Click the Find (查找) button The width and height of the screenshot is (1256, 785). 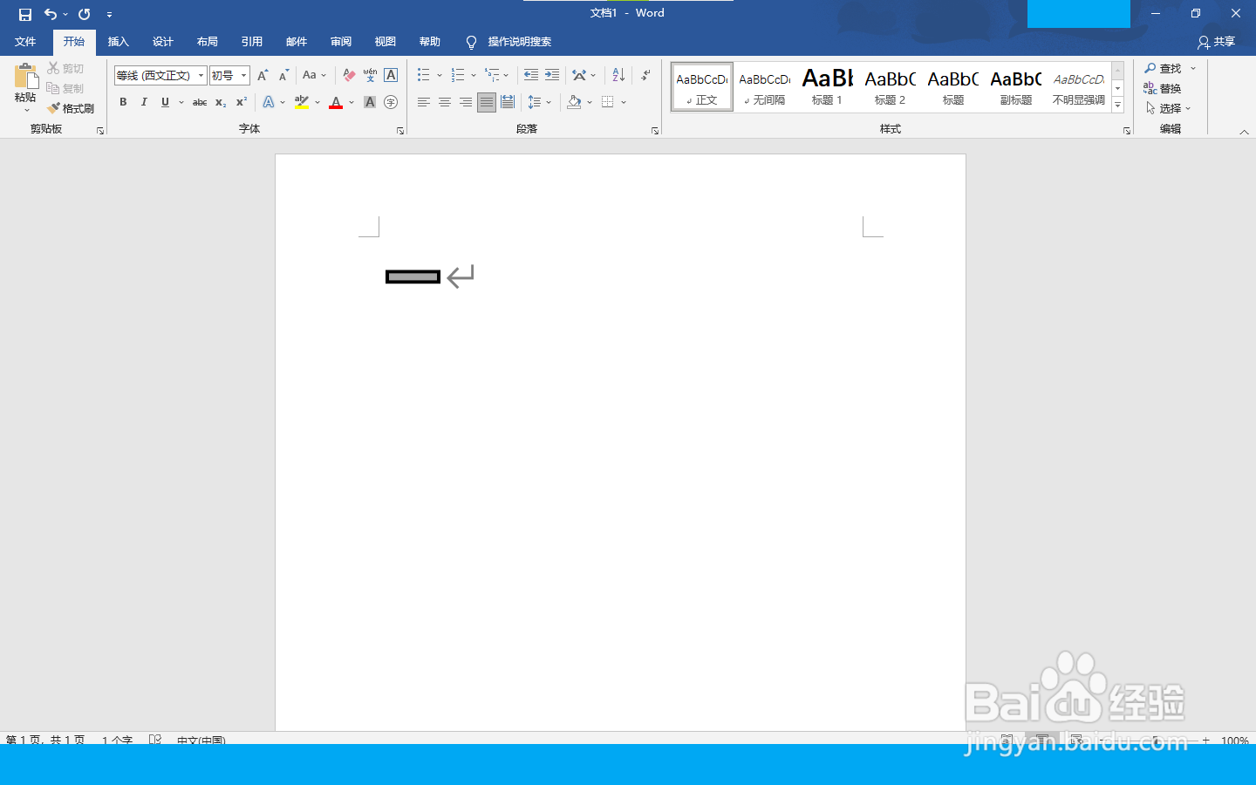point(1163,68)
